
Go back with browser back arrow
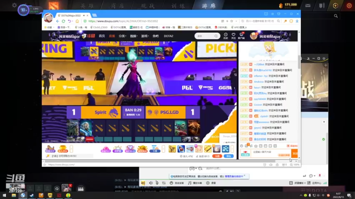coord(58,21)
